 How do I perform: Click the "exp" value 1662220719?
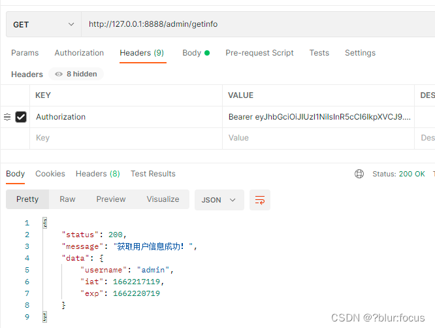pos(137,293)
